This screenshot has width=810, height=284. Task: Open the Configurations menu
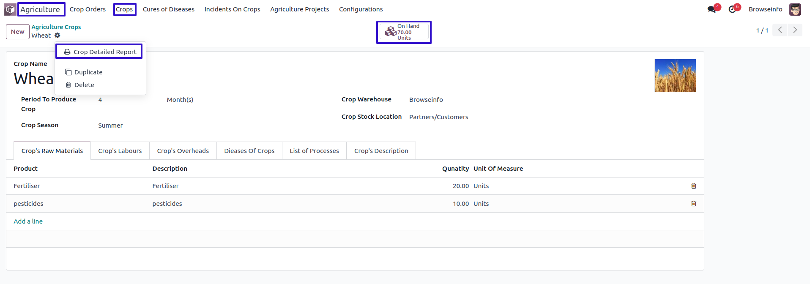[361, 9]
